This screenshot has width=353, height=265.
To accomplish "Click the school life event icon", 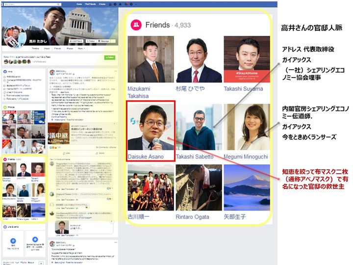I will point(35,239).
